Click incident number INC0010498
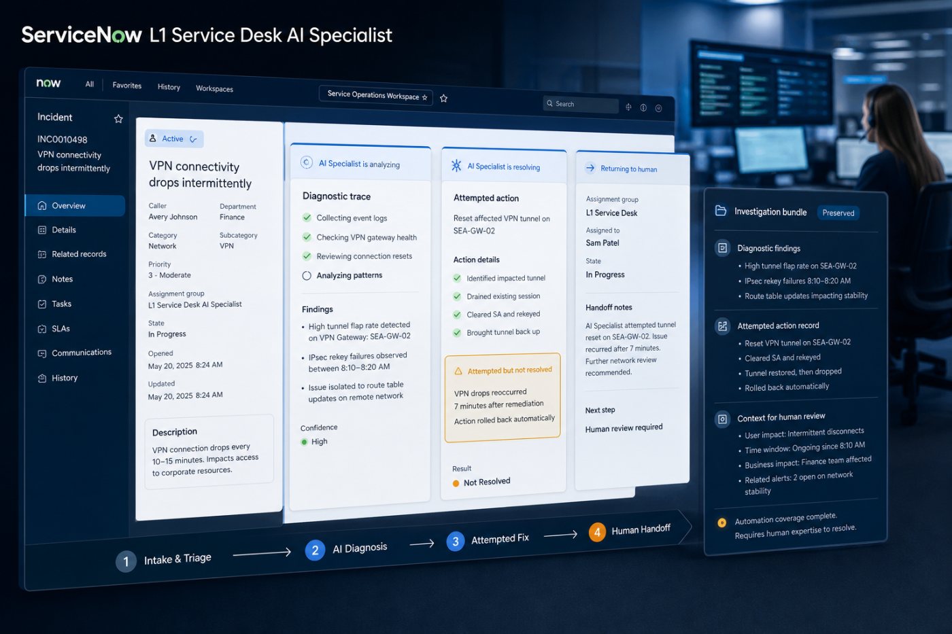 63,139
